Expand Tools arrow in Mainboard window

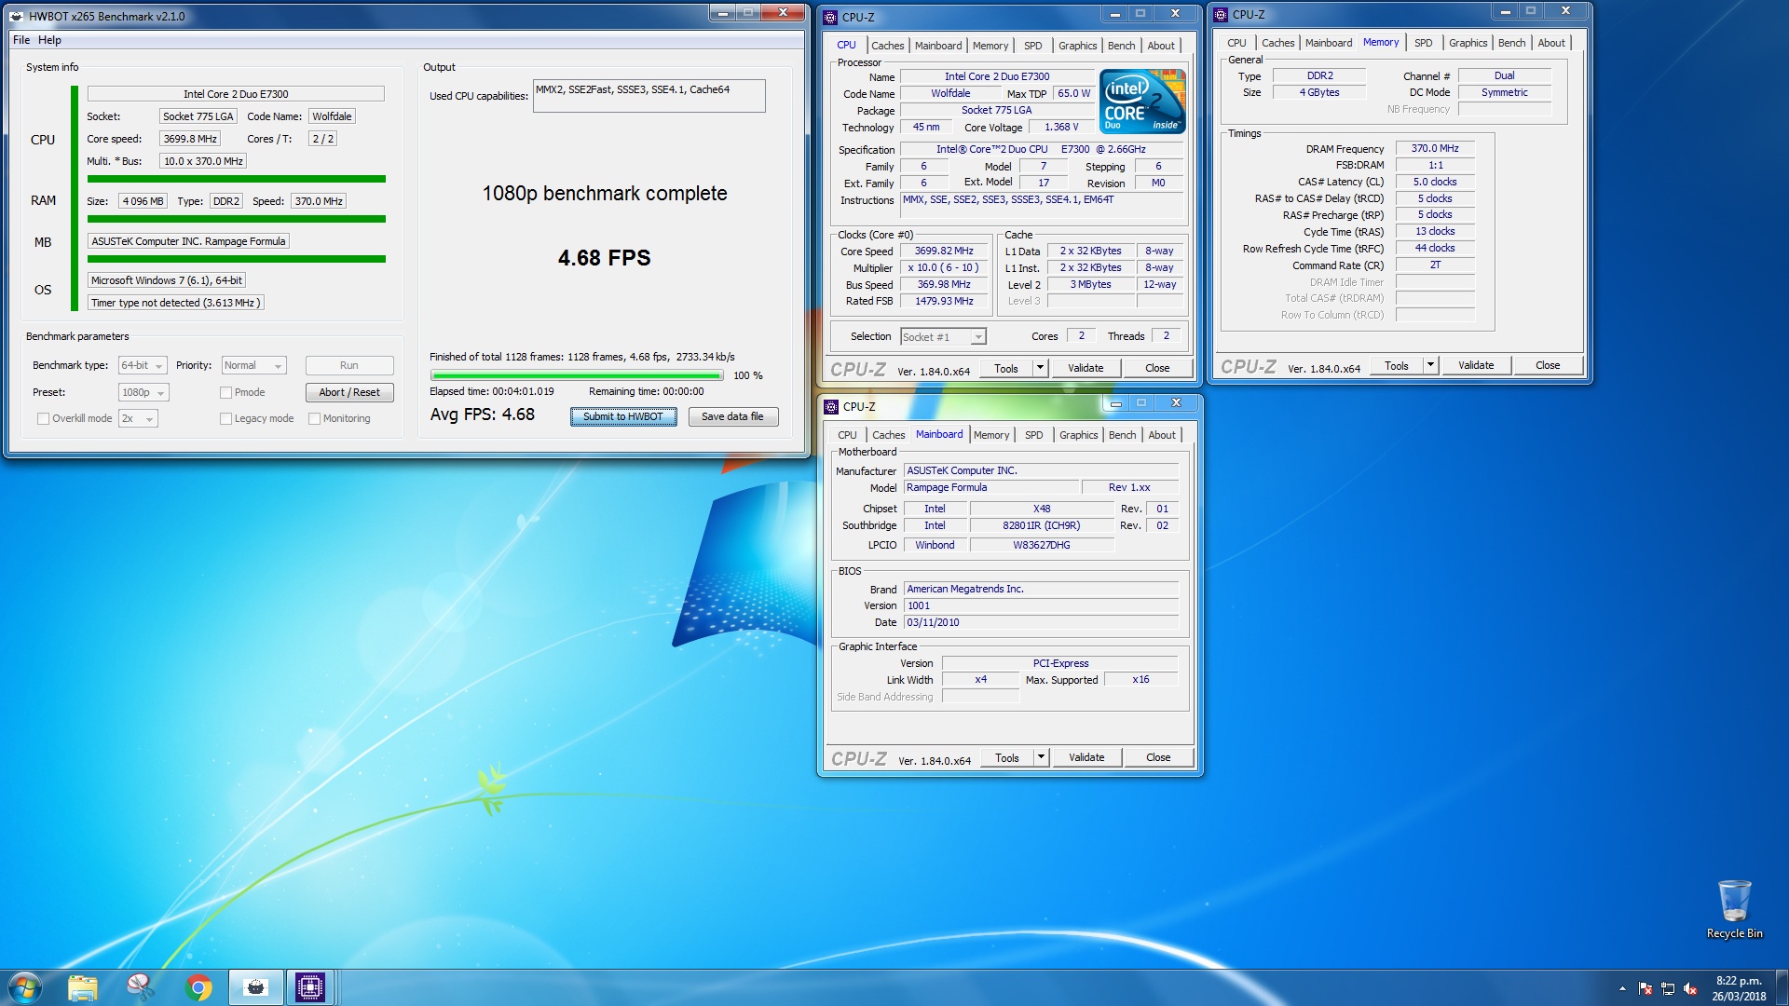[x=1041, y=757]
